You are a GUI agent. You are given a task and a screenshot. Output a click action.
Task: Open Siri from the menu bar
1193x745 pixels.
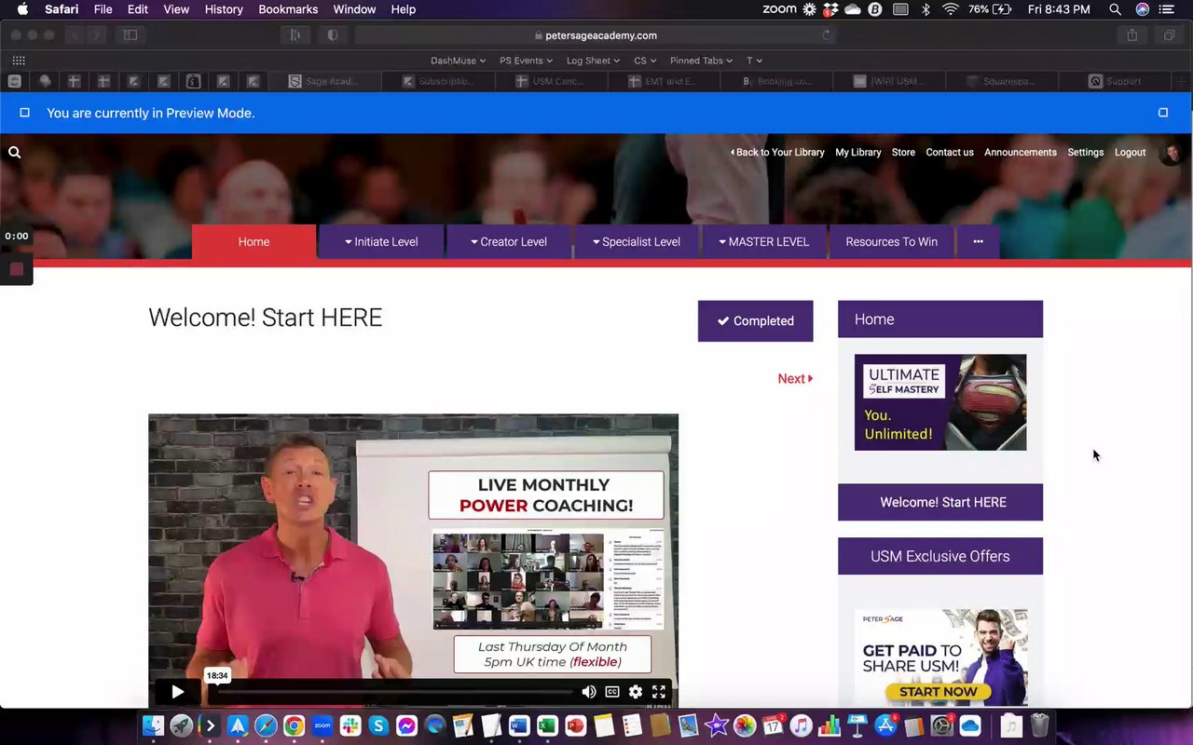click(1142, 9)
